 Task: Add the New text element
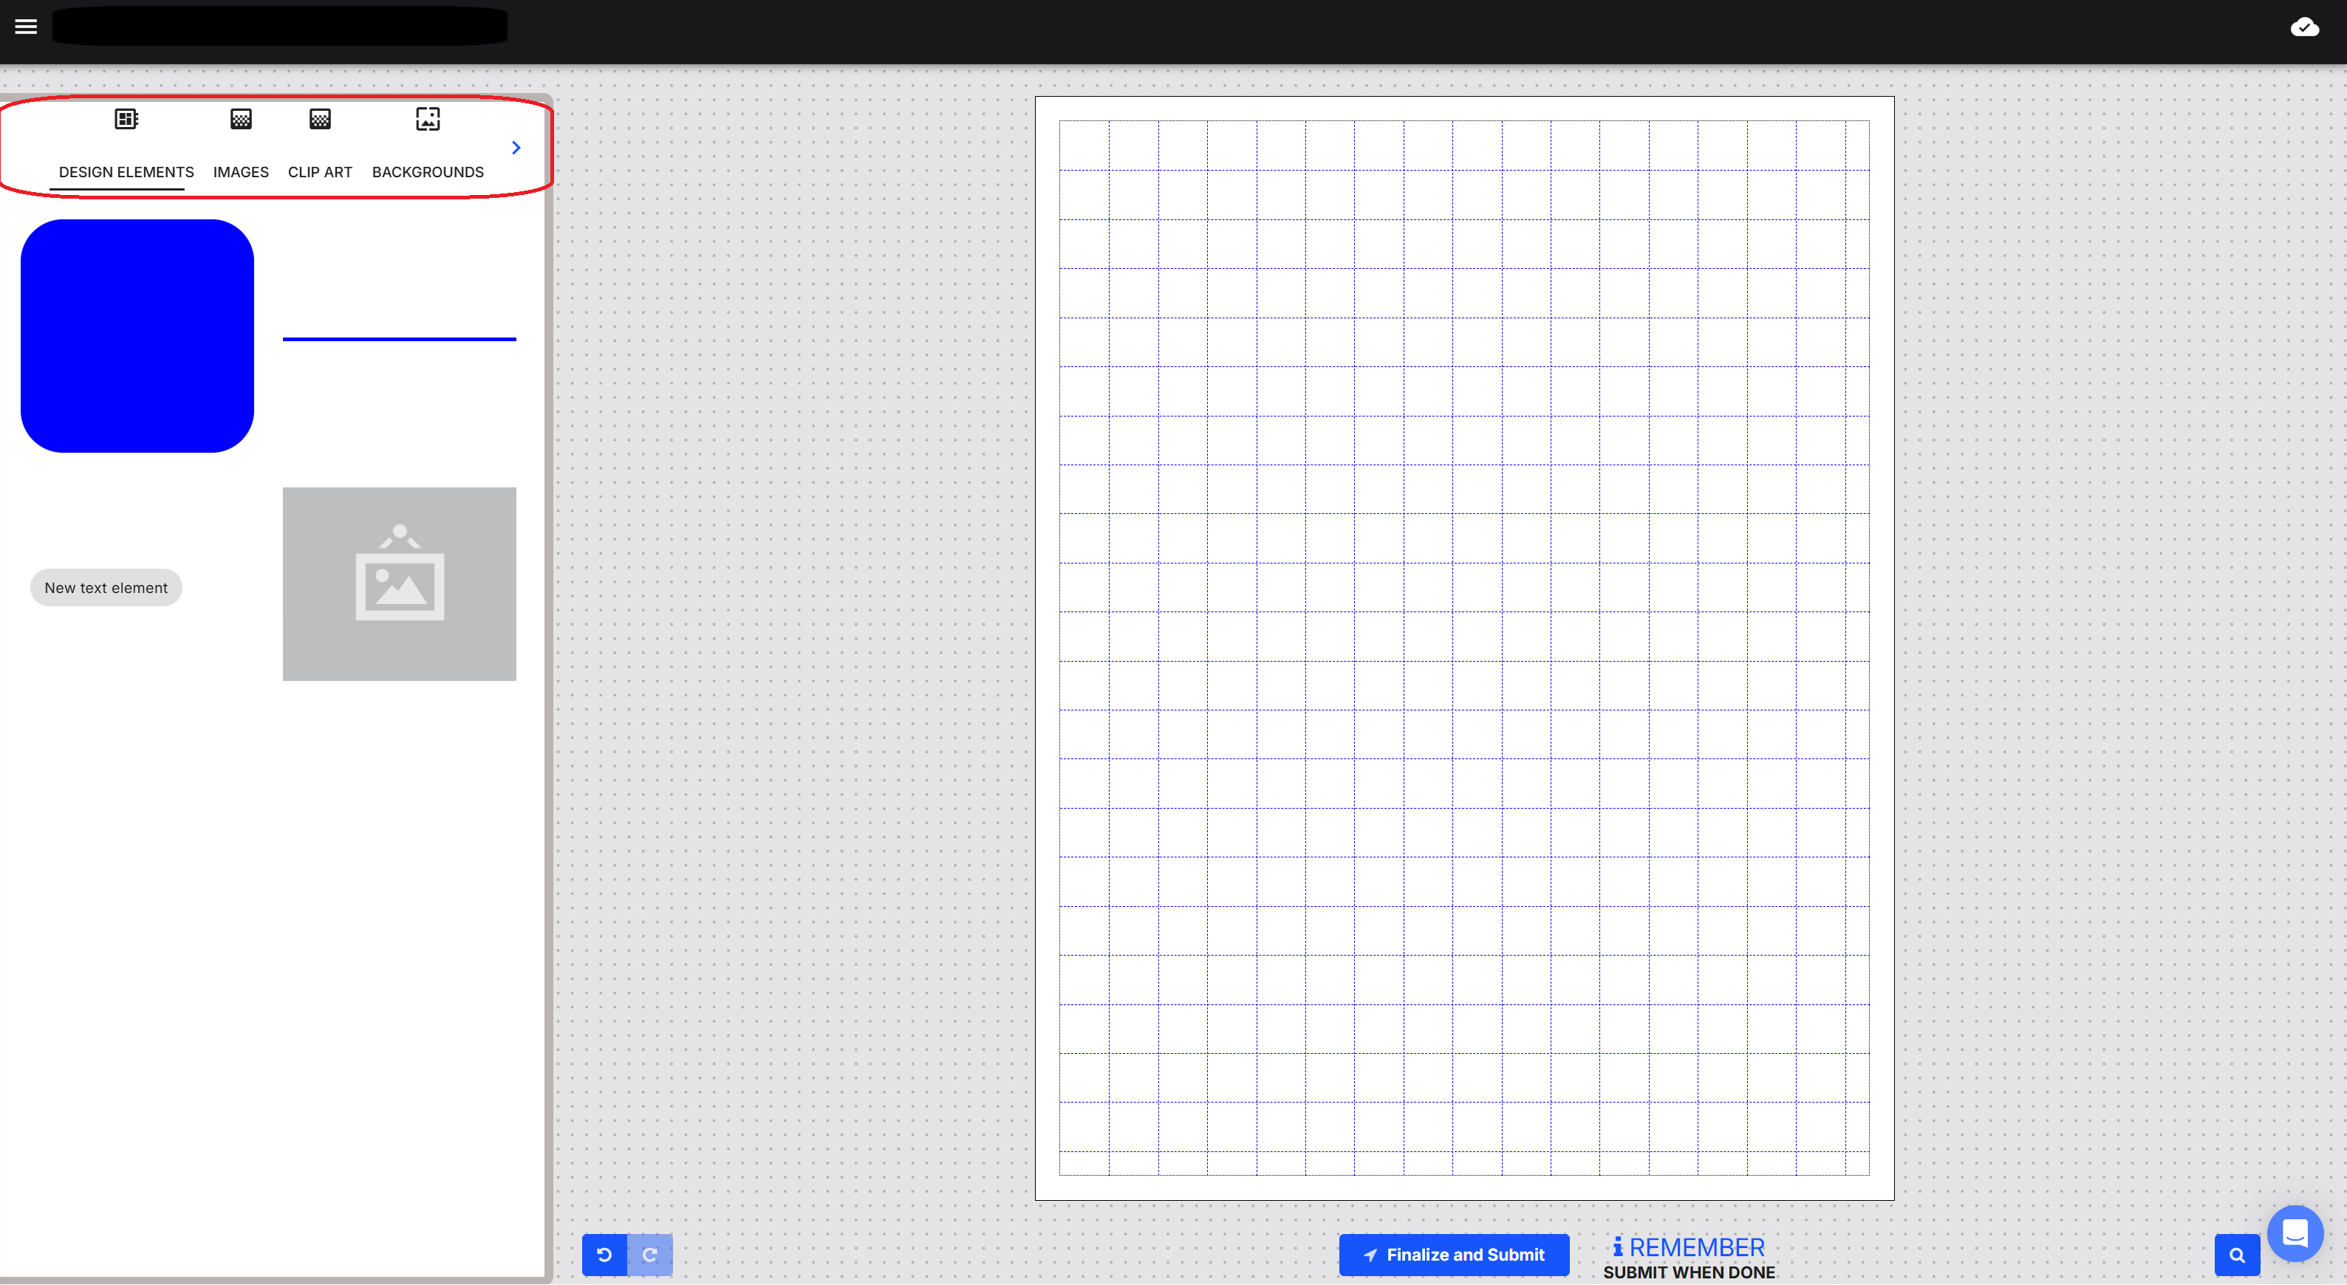click(106, 587)
